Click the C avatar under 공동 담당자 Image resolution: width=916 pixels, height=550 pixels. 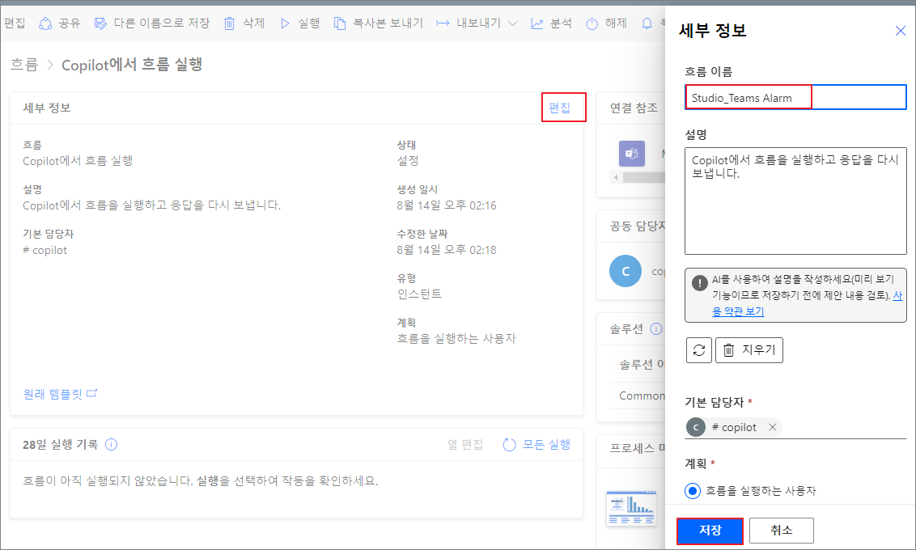coord(625,271)
